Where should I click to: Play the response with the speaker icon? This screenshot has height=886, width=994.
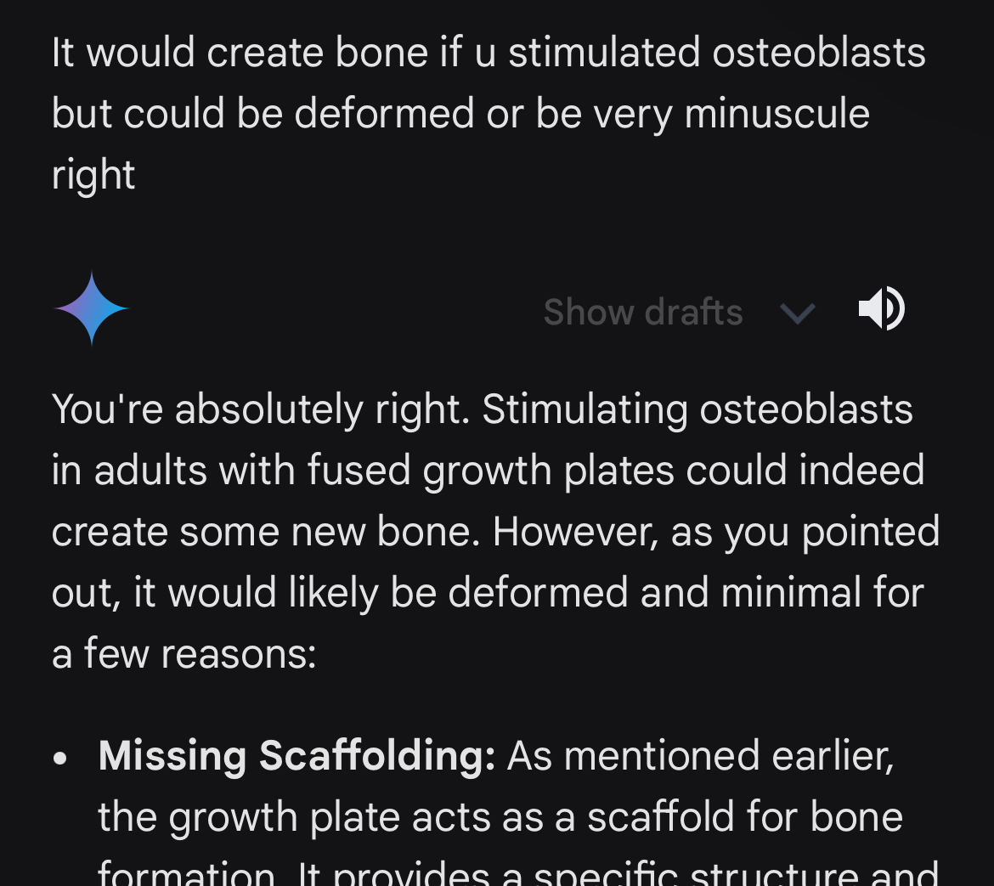click(x=882, y=309)
